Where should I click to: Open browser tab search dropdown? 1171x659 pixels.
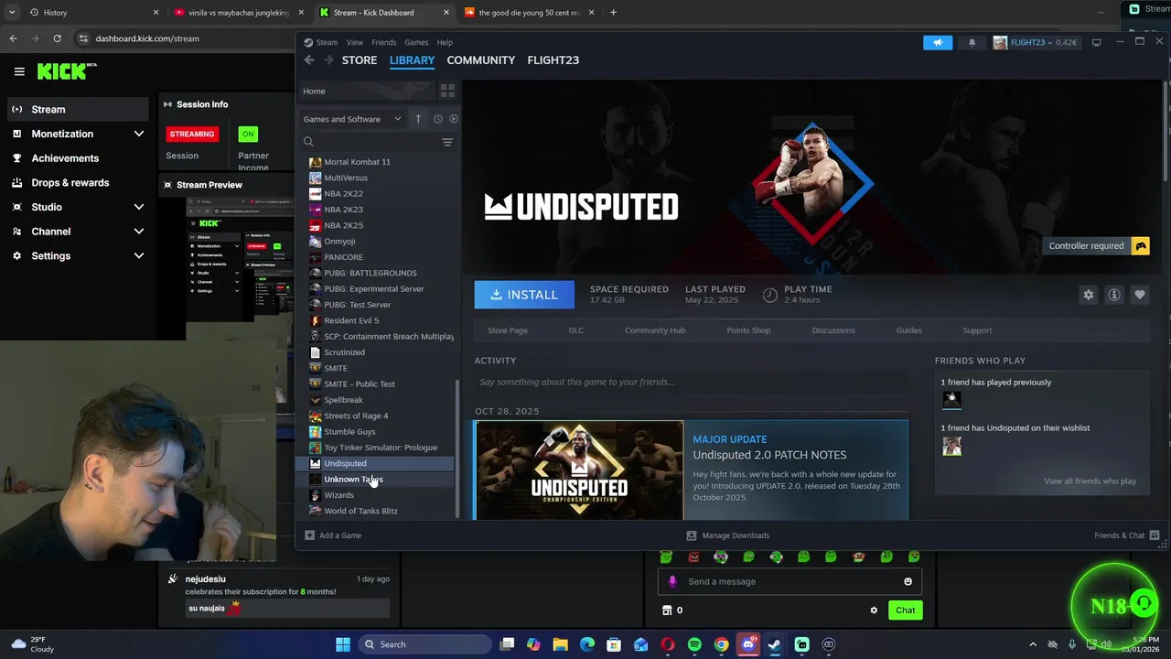pos(12,13)
